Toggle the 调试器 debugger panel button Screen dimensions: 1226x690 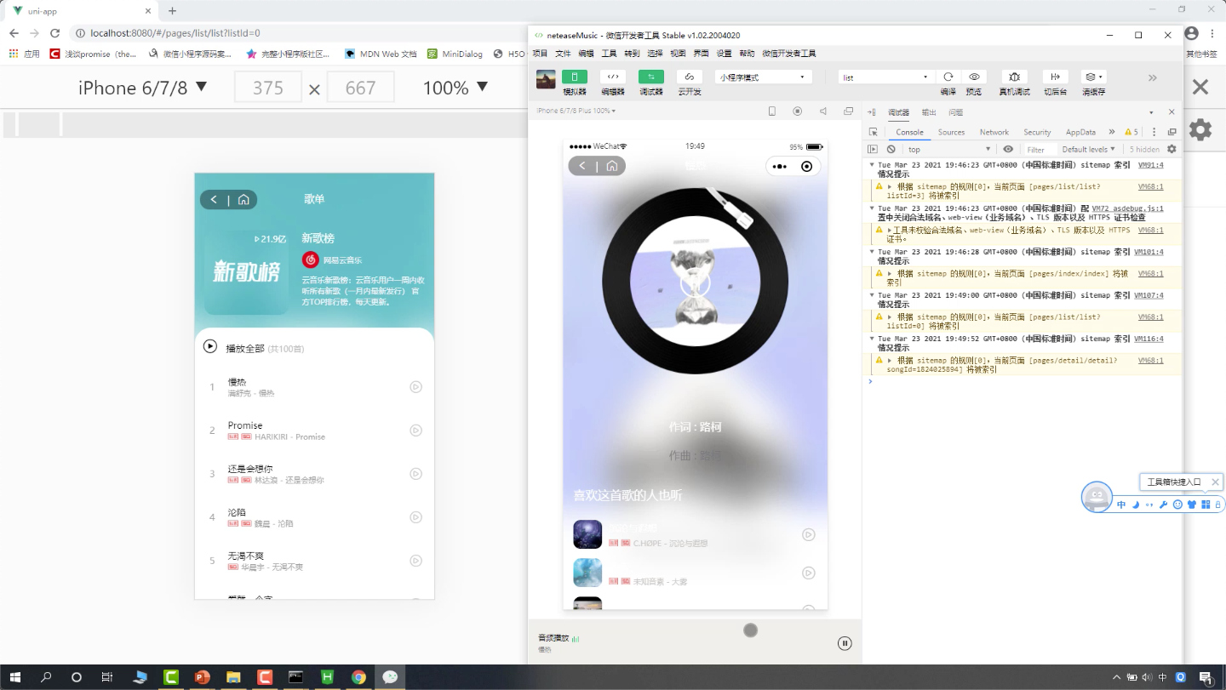click(x=651, y=77)
